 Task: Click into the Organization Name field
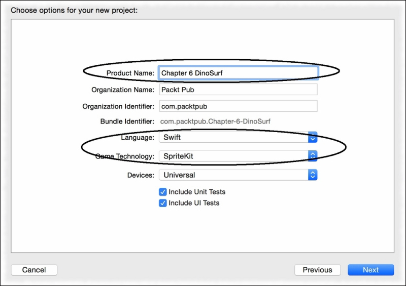pos(238,90)
